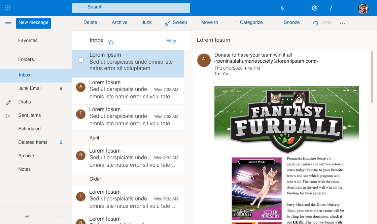The height and width of the screenshot is (224, 377).
Task: Open the Categorize menu
Action: point(251,22)
